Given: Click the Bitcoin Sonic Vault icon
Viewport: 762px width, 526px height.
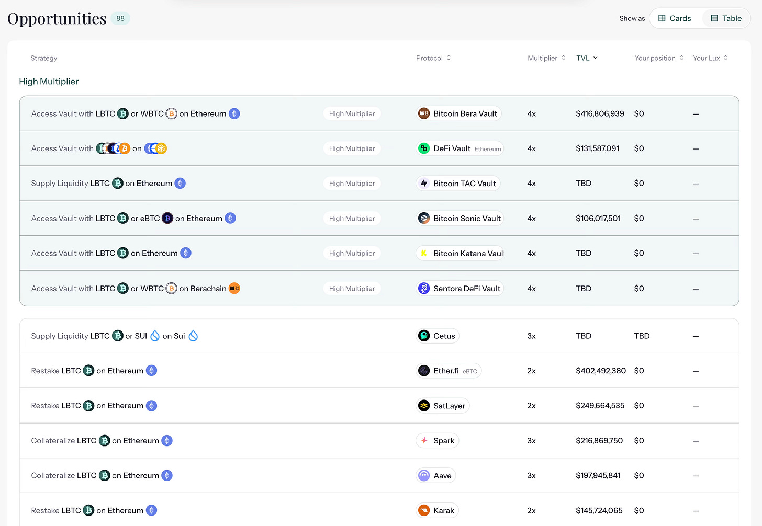Looking at the screenshot, I should tap(424, 218).
